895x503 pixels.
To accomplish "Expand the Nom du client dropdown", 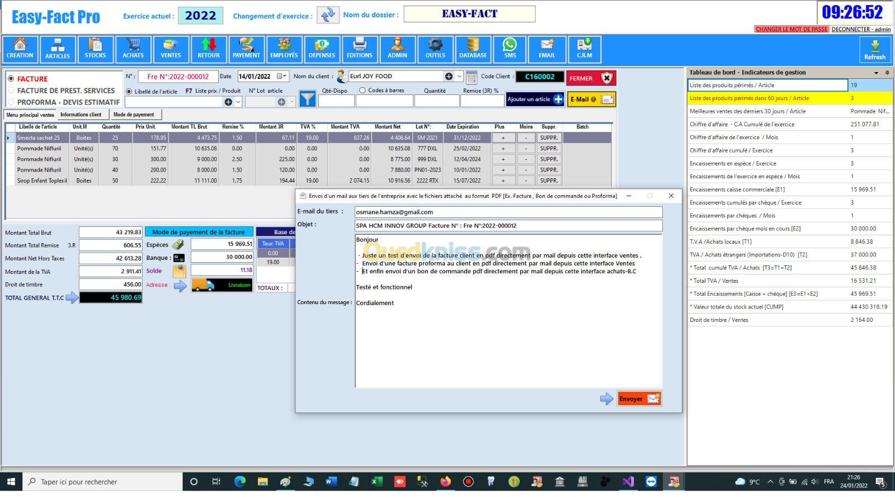I will (460, 77).
